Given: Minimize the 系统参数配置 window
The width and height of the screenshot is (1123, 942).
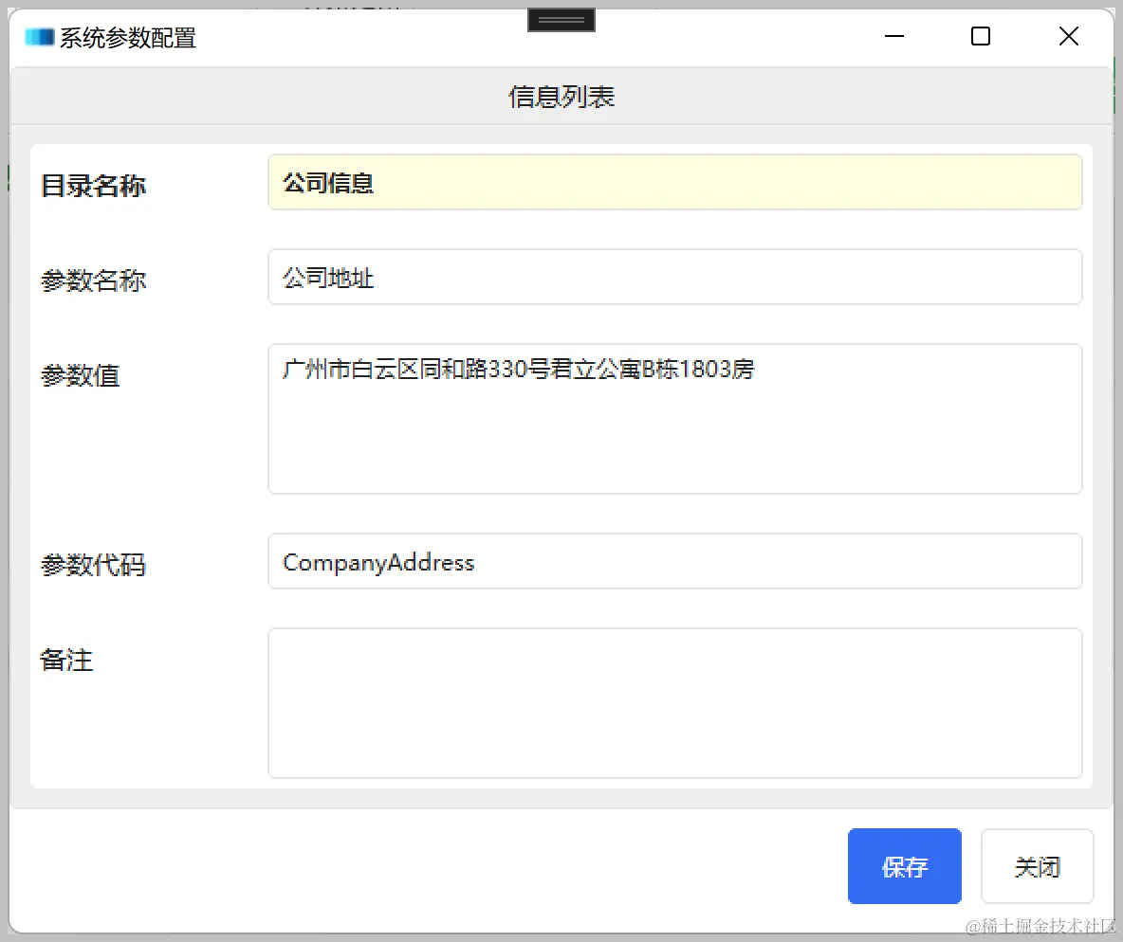Looking at the screenshot, I should tap(893, 37).
